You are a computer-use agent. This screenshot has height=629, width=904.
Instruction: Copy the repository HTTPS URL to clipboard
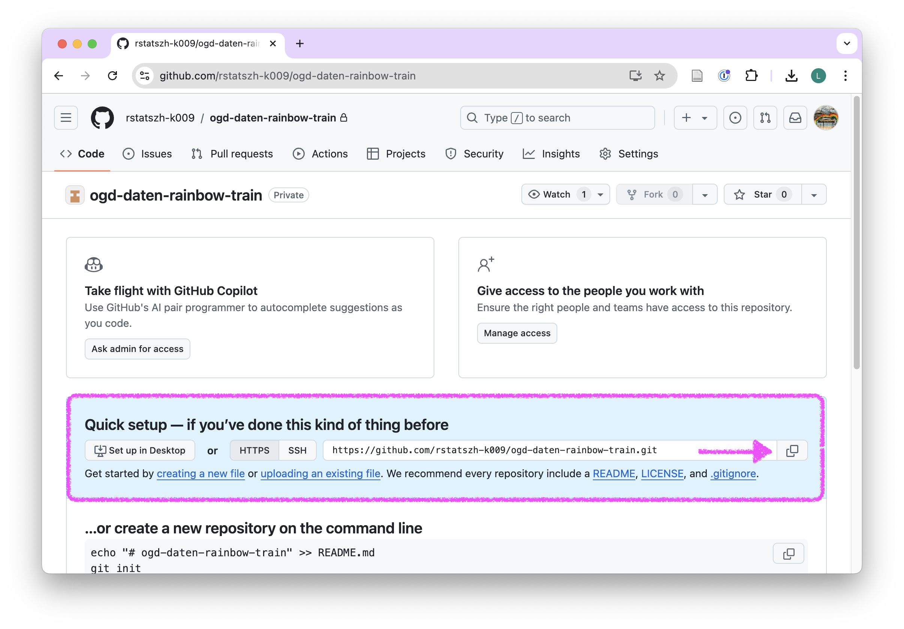[792, 450]
